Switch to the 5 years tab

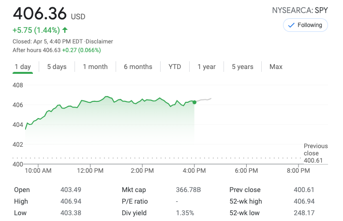(242, 67)
